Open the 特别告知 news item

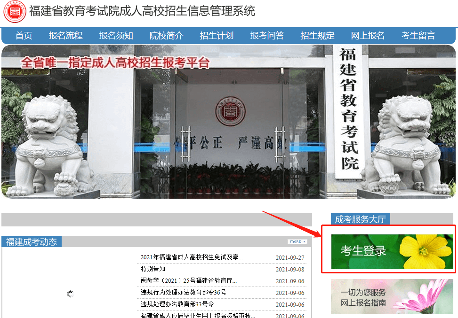coord(153,269)
